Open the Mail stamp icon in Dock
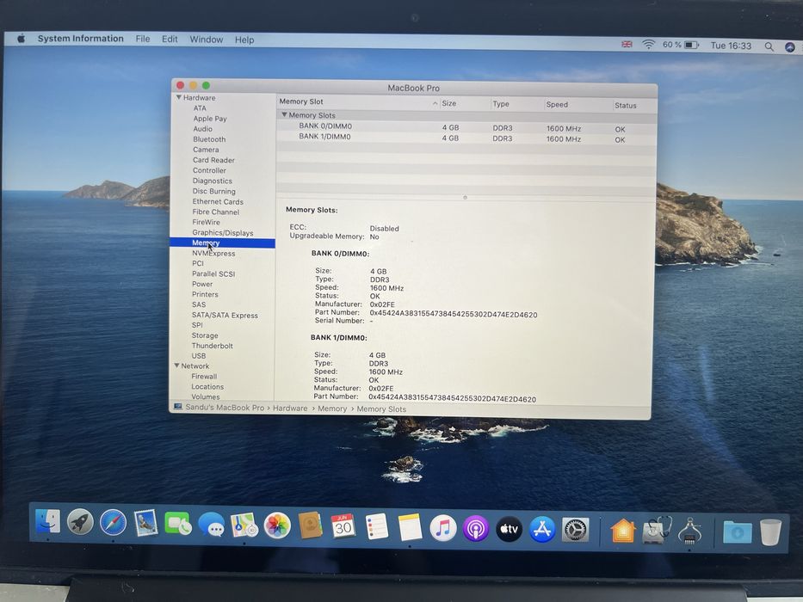The image size is (803, 602). [x=145, y=523]
